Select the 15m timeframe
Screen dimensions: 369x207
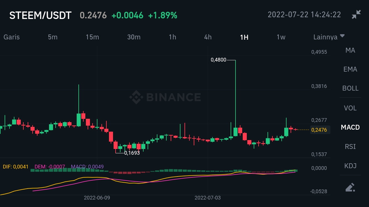click(x=92, y=37)
